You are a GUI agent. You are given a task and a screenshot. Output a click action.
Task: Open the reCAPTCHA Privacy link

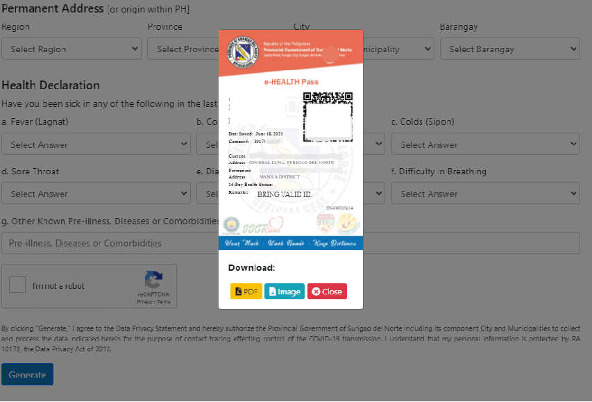pyautogui.click(x=144, y=302)
